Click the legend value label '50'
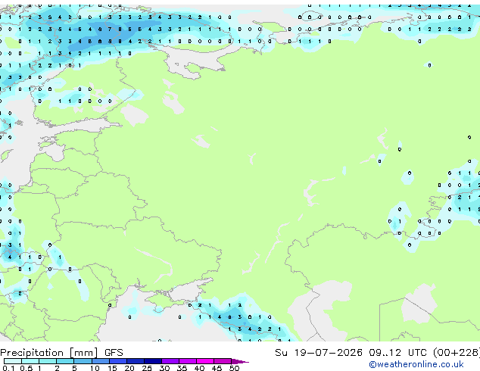Viewport: 480px width, 371px height. [234, 368]
